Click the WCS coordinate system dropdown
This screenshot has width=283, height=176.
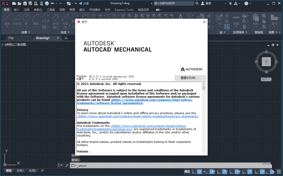(266, 79)
